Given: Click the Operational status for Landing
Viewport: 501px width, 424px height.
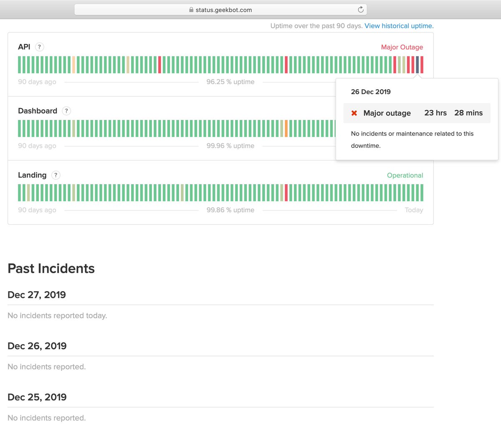Looking at the screenshot, I should coord(405,175).
